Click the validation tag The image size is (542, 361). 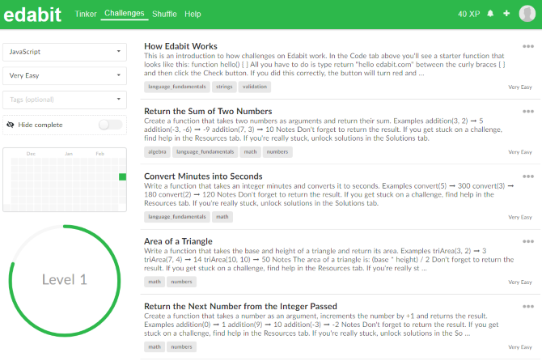[255, 87]
